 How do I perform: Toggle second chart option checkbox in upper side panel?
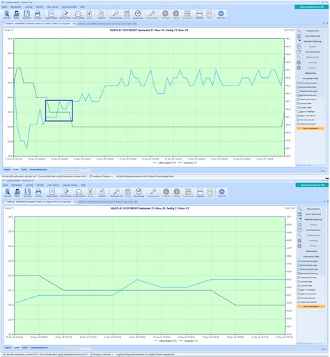pos(298,87)
